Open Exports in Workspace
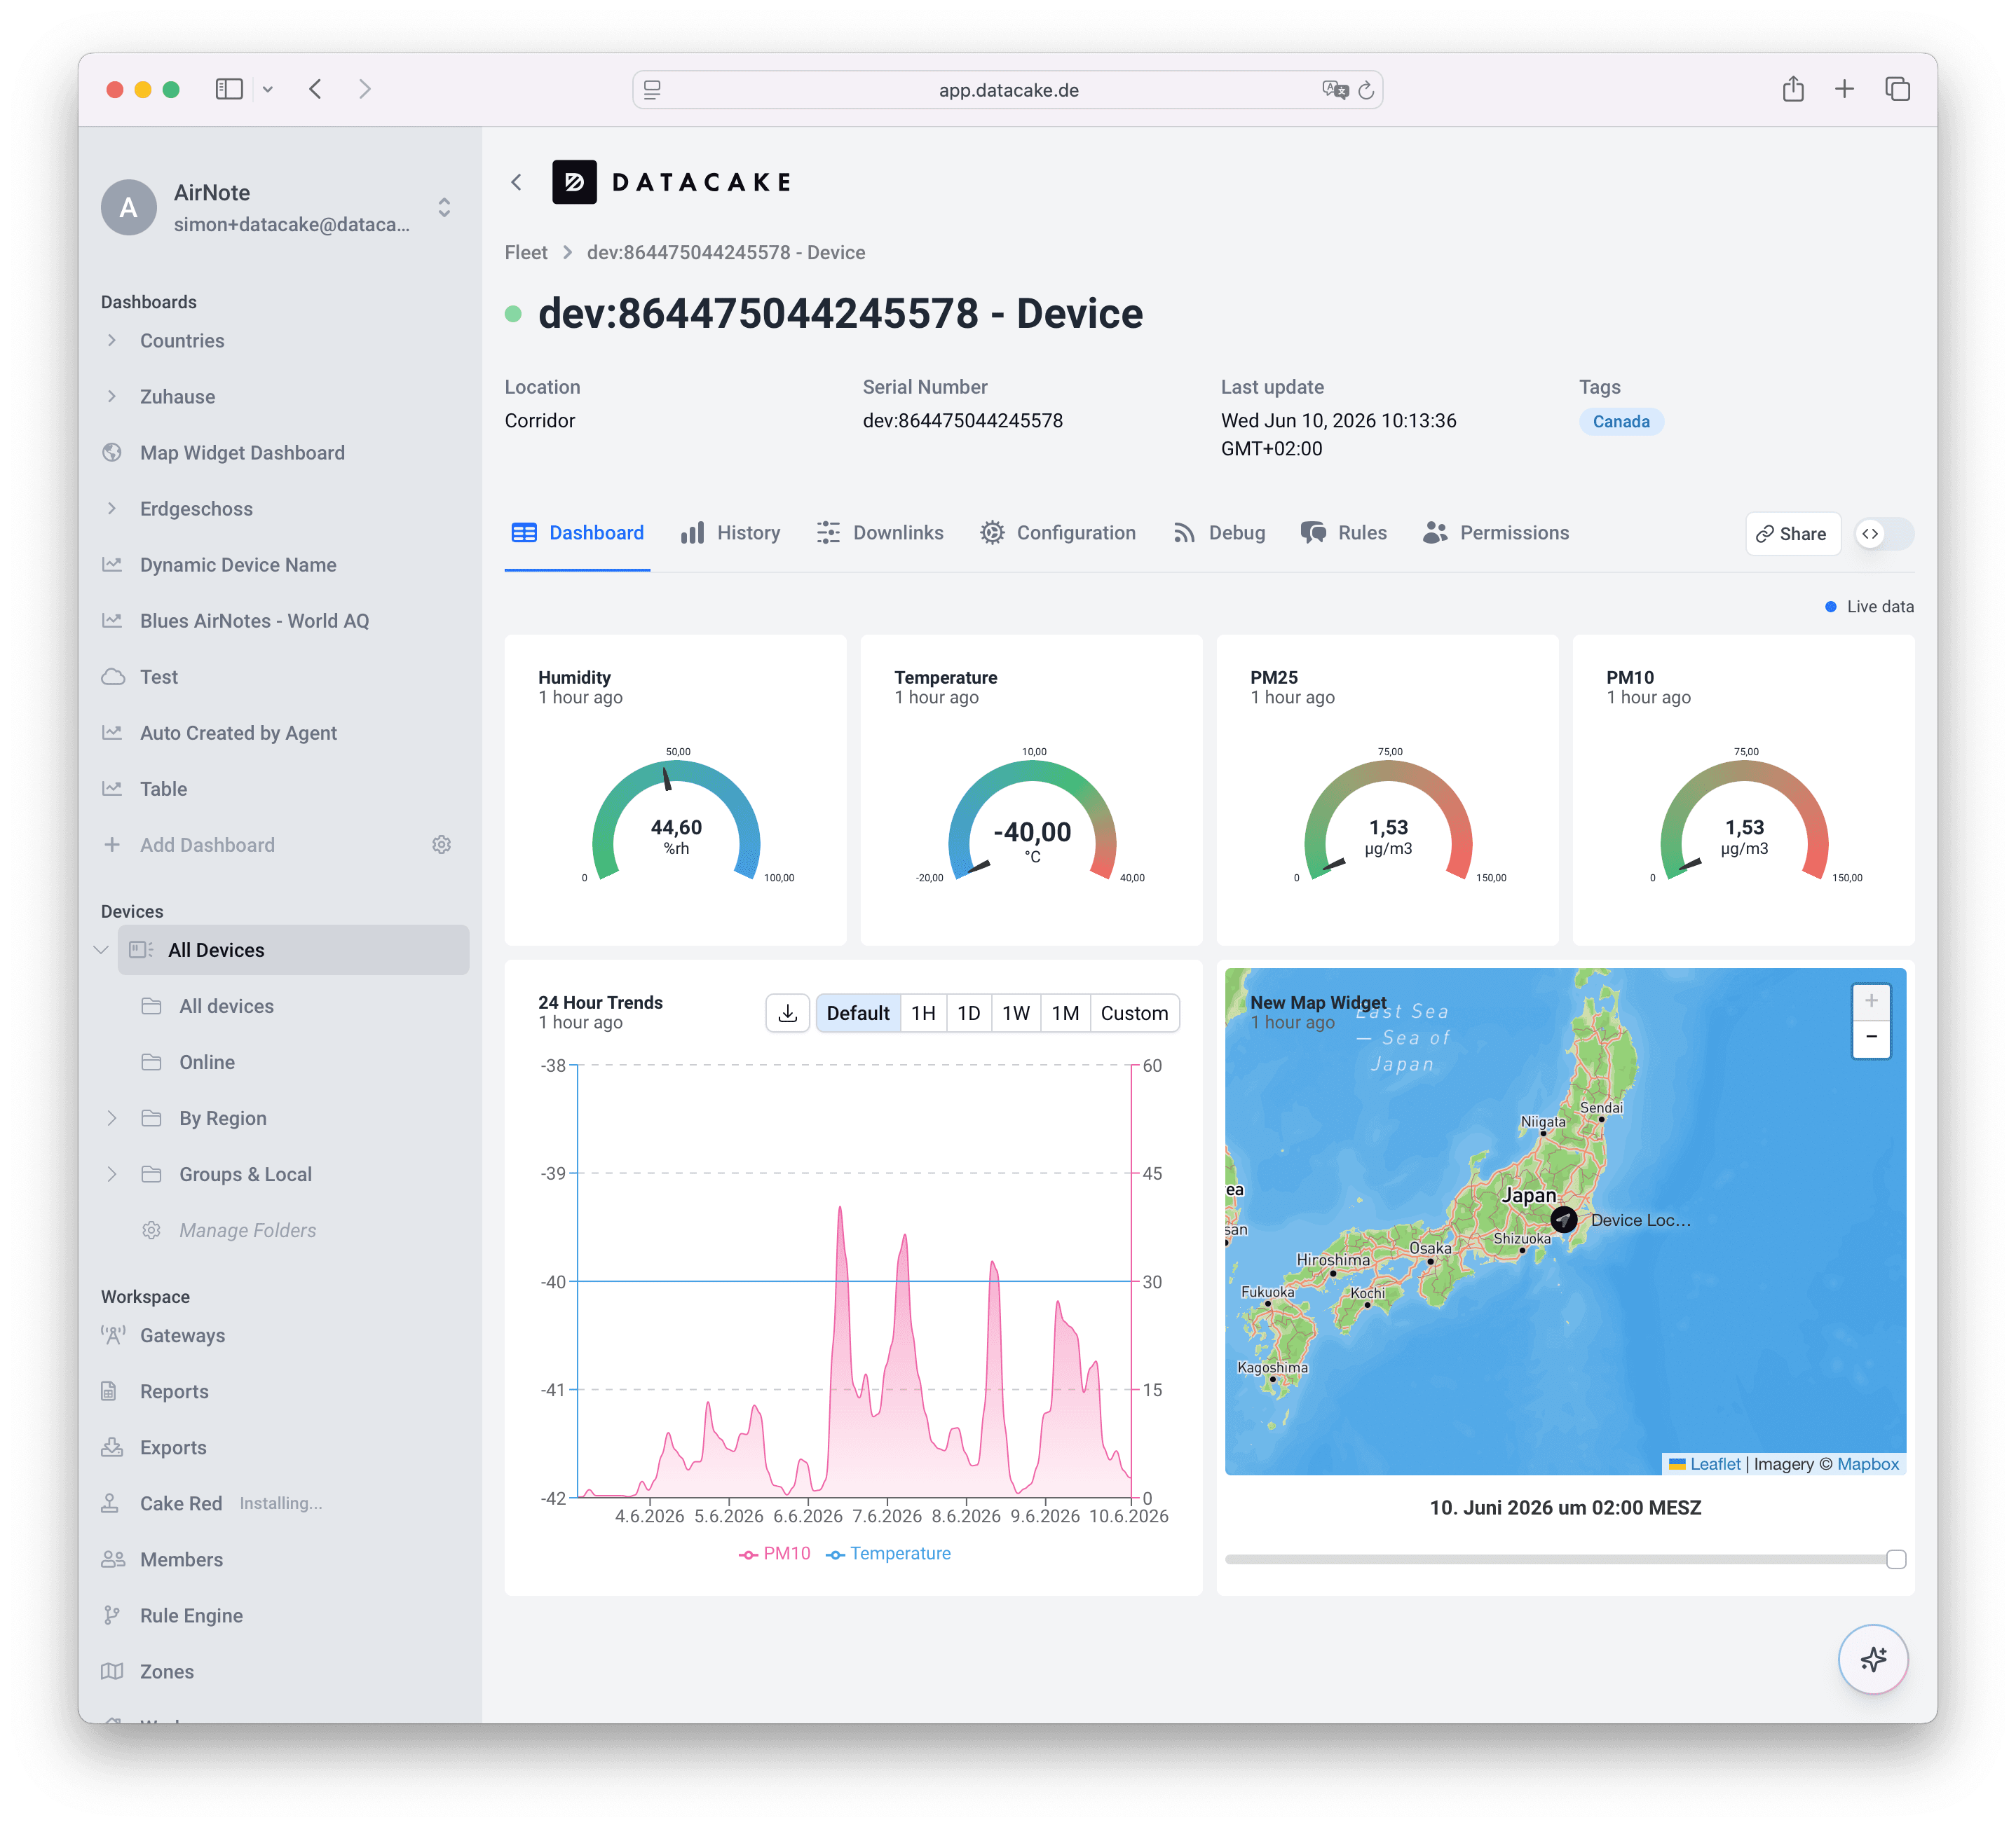Viewport: 2016px width, 1827px height. [x=173, y=1447]
